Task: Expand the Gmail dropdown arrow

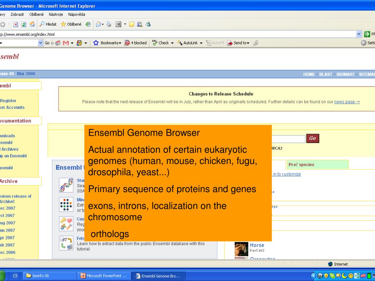Action: (x=72, y=43)
